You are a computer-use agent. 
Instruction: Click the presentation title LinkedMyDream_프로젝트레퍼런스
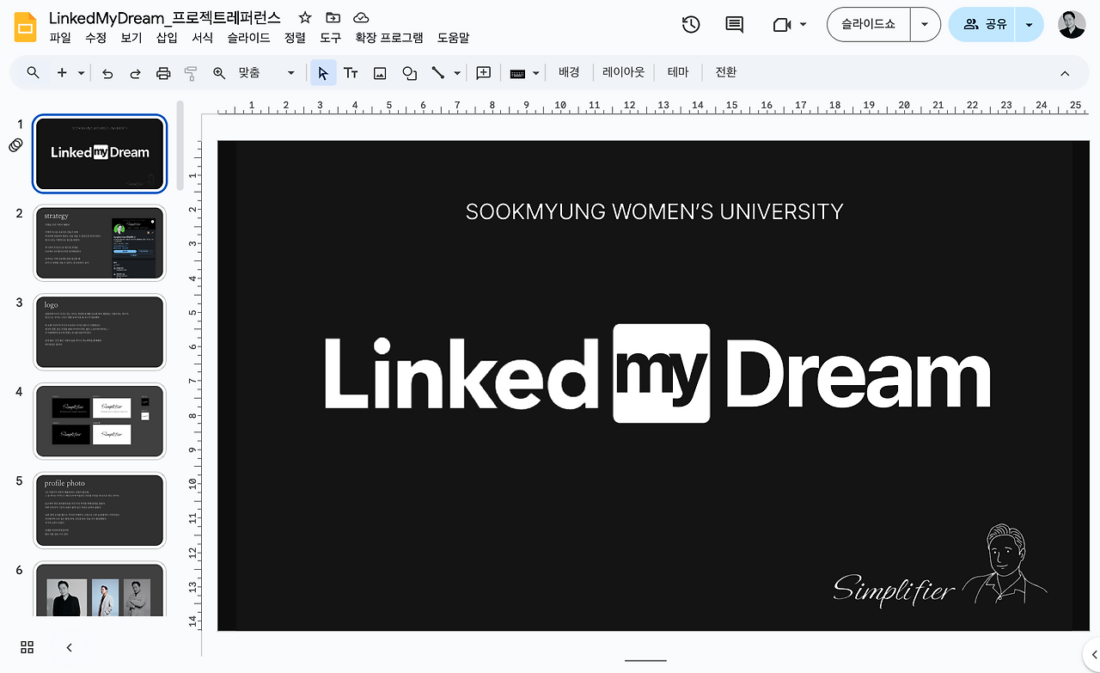pyautogui.click(x=165, y=18)
